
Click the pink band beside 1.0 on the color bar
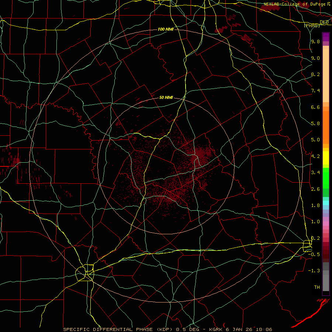click(326, 223)
